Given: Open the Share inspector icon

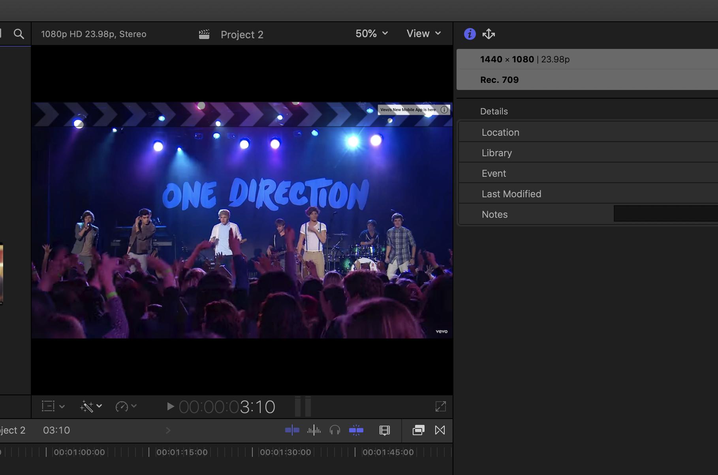Looking at the screenshot, I should coord(489,34).
